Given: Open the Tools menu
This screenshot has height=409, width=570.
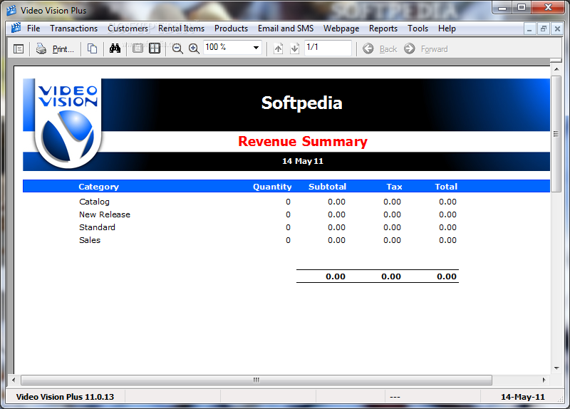Looking at the screenshot, I should (418, 29).
